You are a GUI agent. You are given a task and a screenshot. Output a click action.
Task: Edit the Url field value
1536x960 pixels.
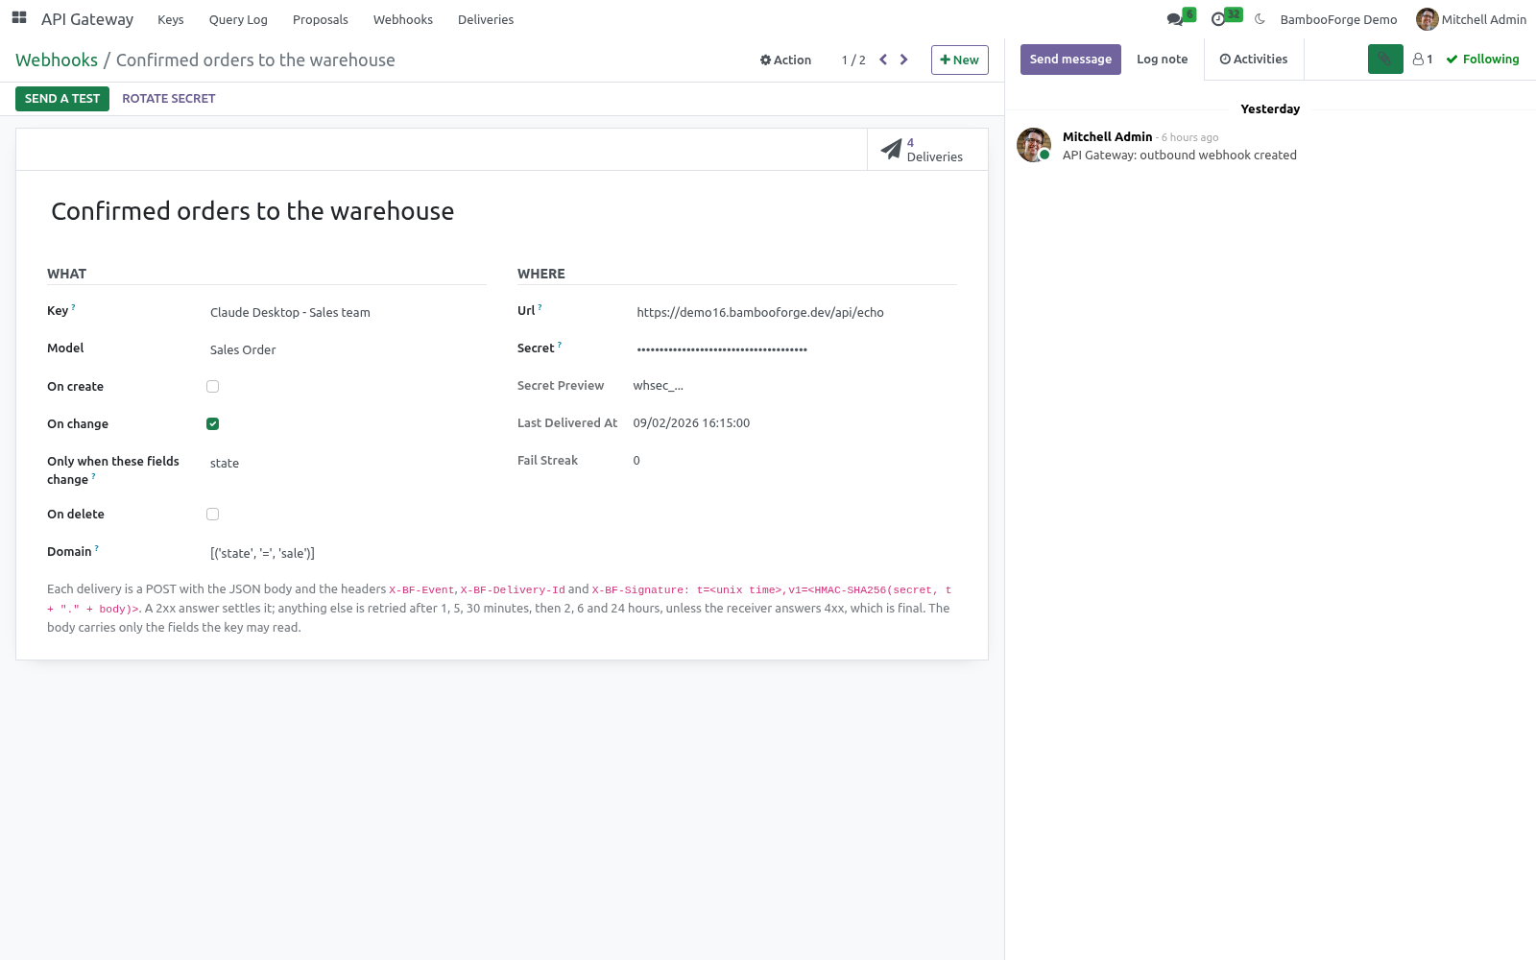click(x=795, y=313)
